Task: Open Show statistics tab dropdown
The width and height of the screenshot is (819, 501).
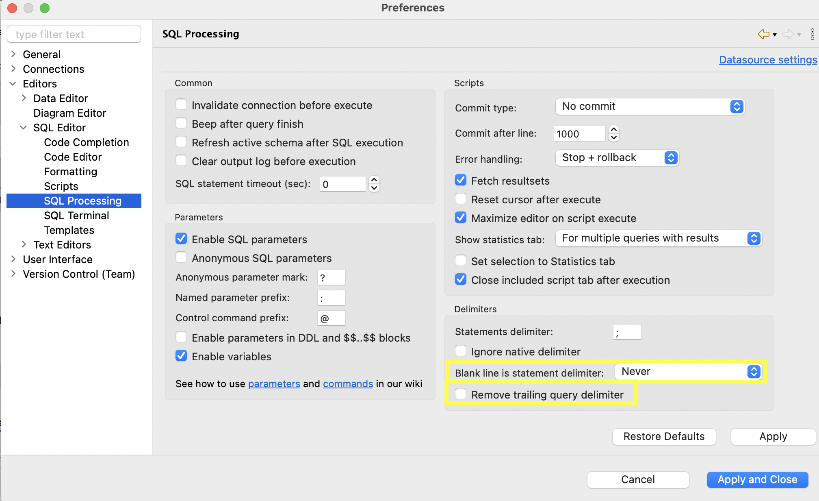Action: click(659, 238)
